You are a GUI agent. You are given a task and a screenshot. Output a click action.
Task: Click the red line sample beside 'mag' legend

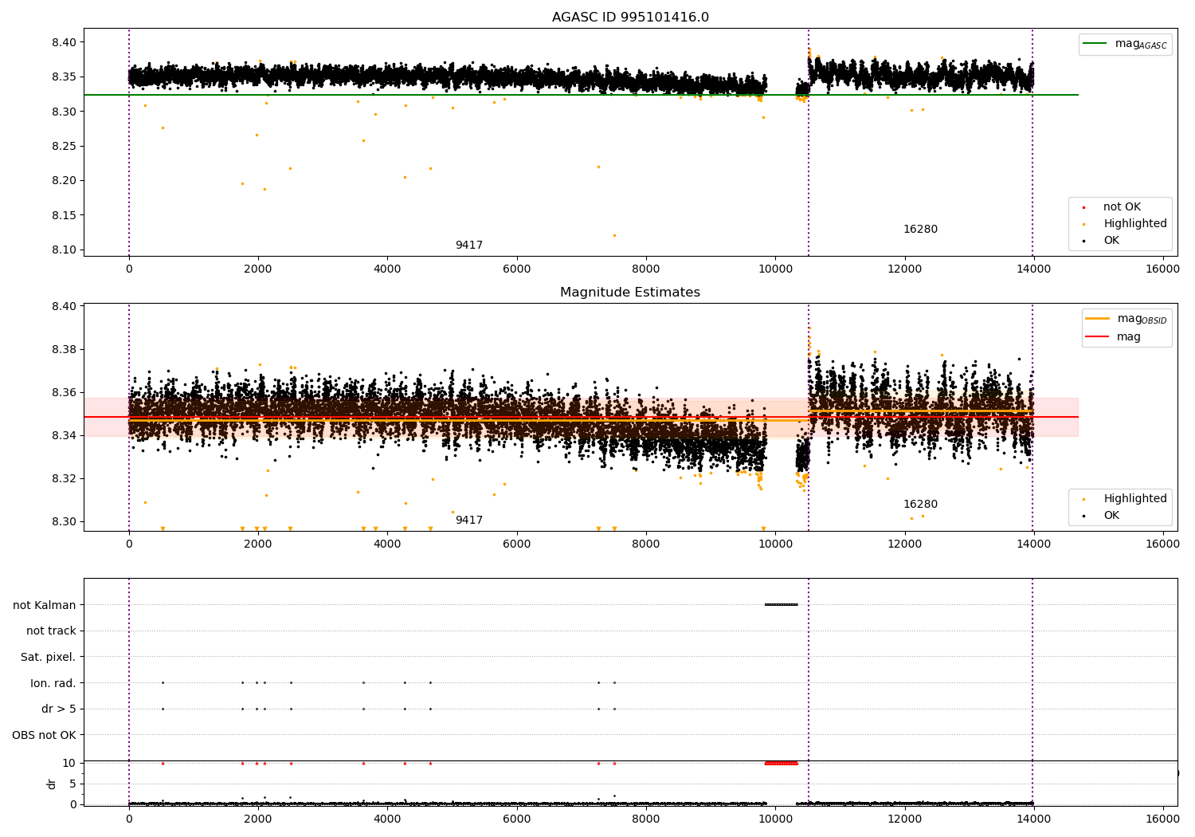coord(1097,337)
